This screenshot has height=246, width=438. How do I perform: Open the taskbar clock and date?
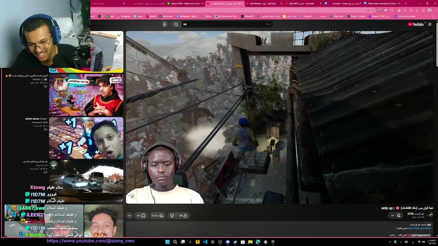pyautogui.click(x=431, y=242)
